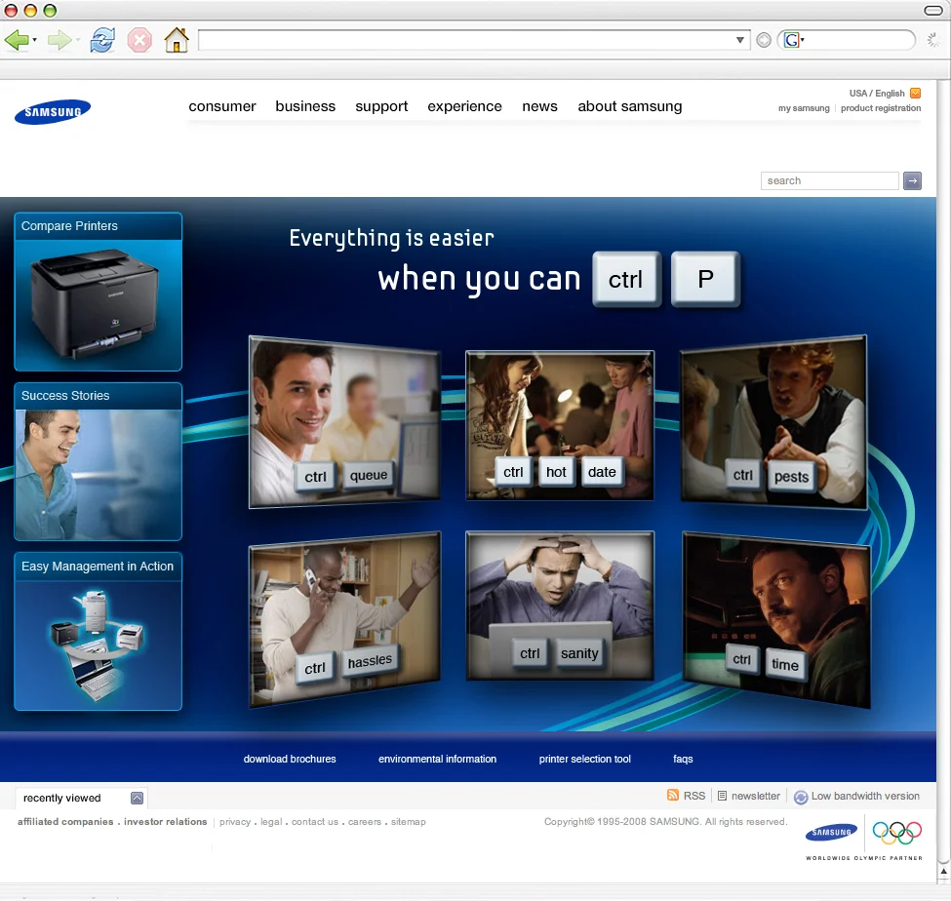Open the news menu

539,106
